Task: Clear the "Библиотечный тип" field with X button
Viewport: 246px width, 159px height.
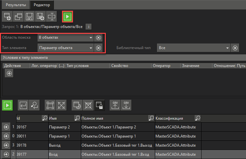Action: point(236,48)
